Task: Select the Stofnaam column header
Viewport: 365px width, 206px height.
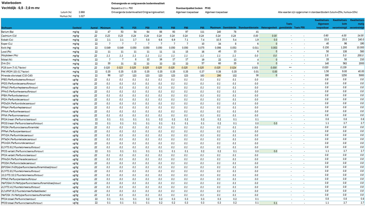Action: tap(6, 28)
